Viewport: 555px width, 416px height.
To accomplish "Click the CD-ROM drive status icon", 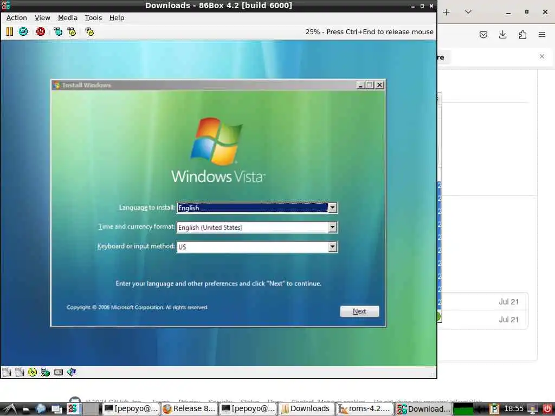I will pos(32,372).
